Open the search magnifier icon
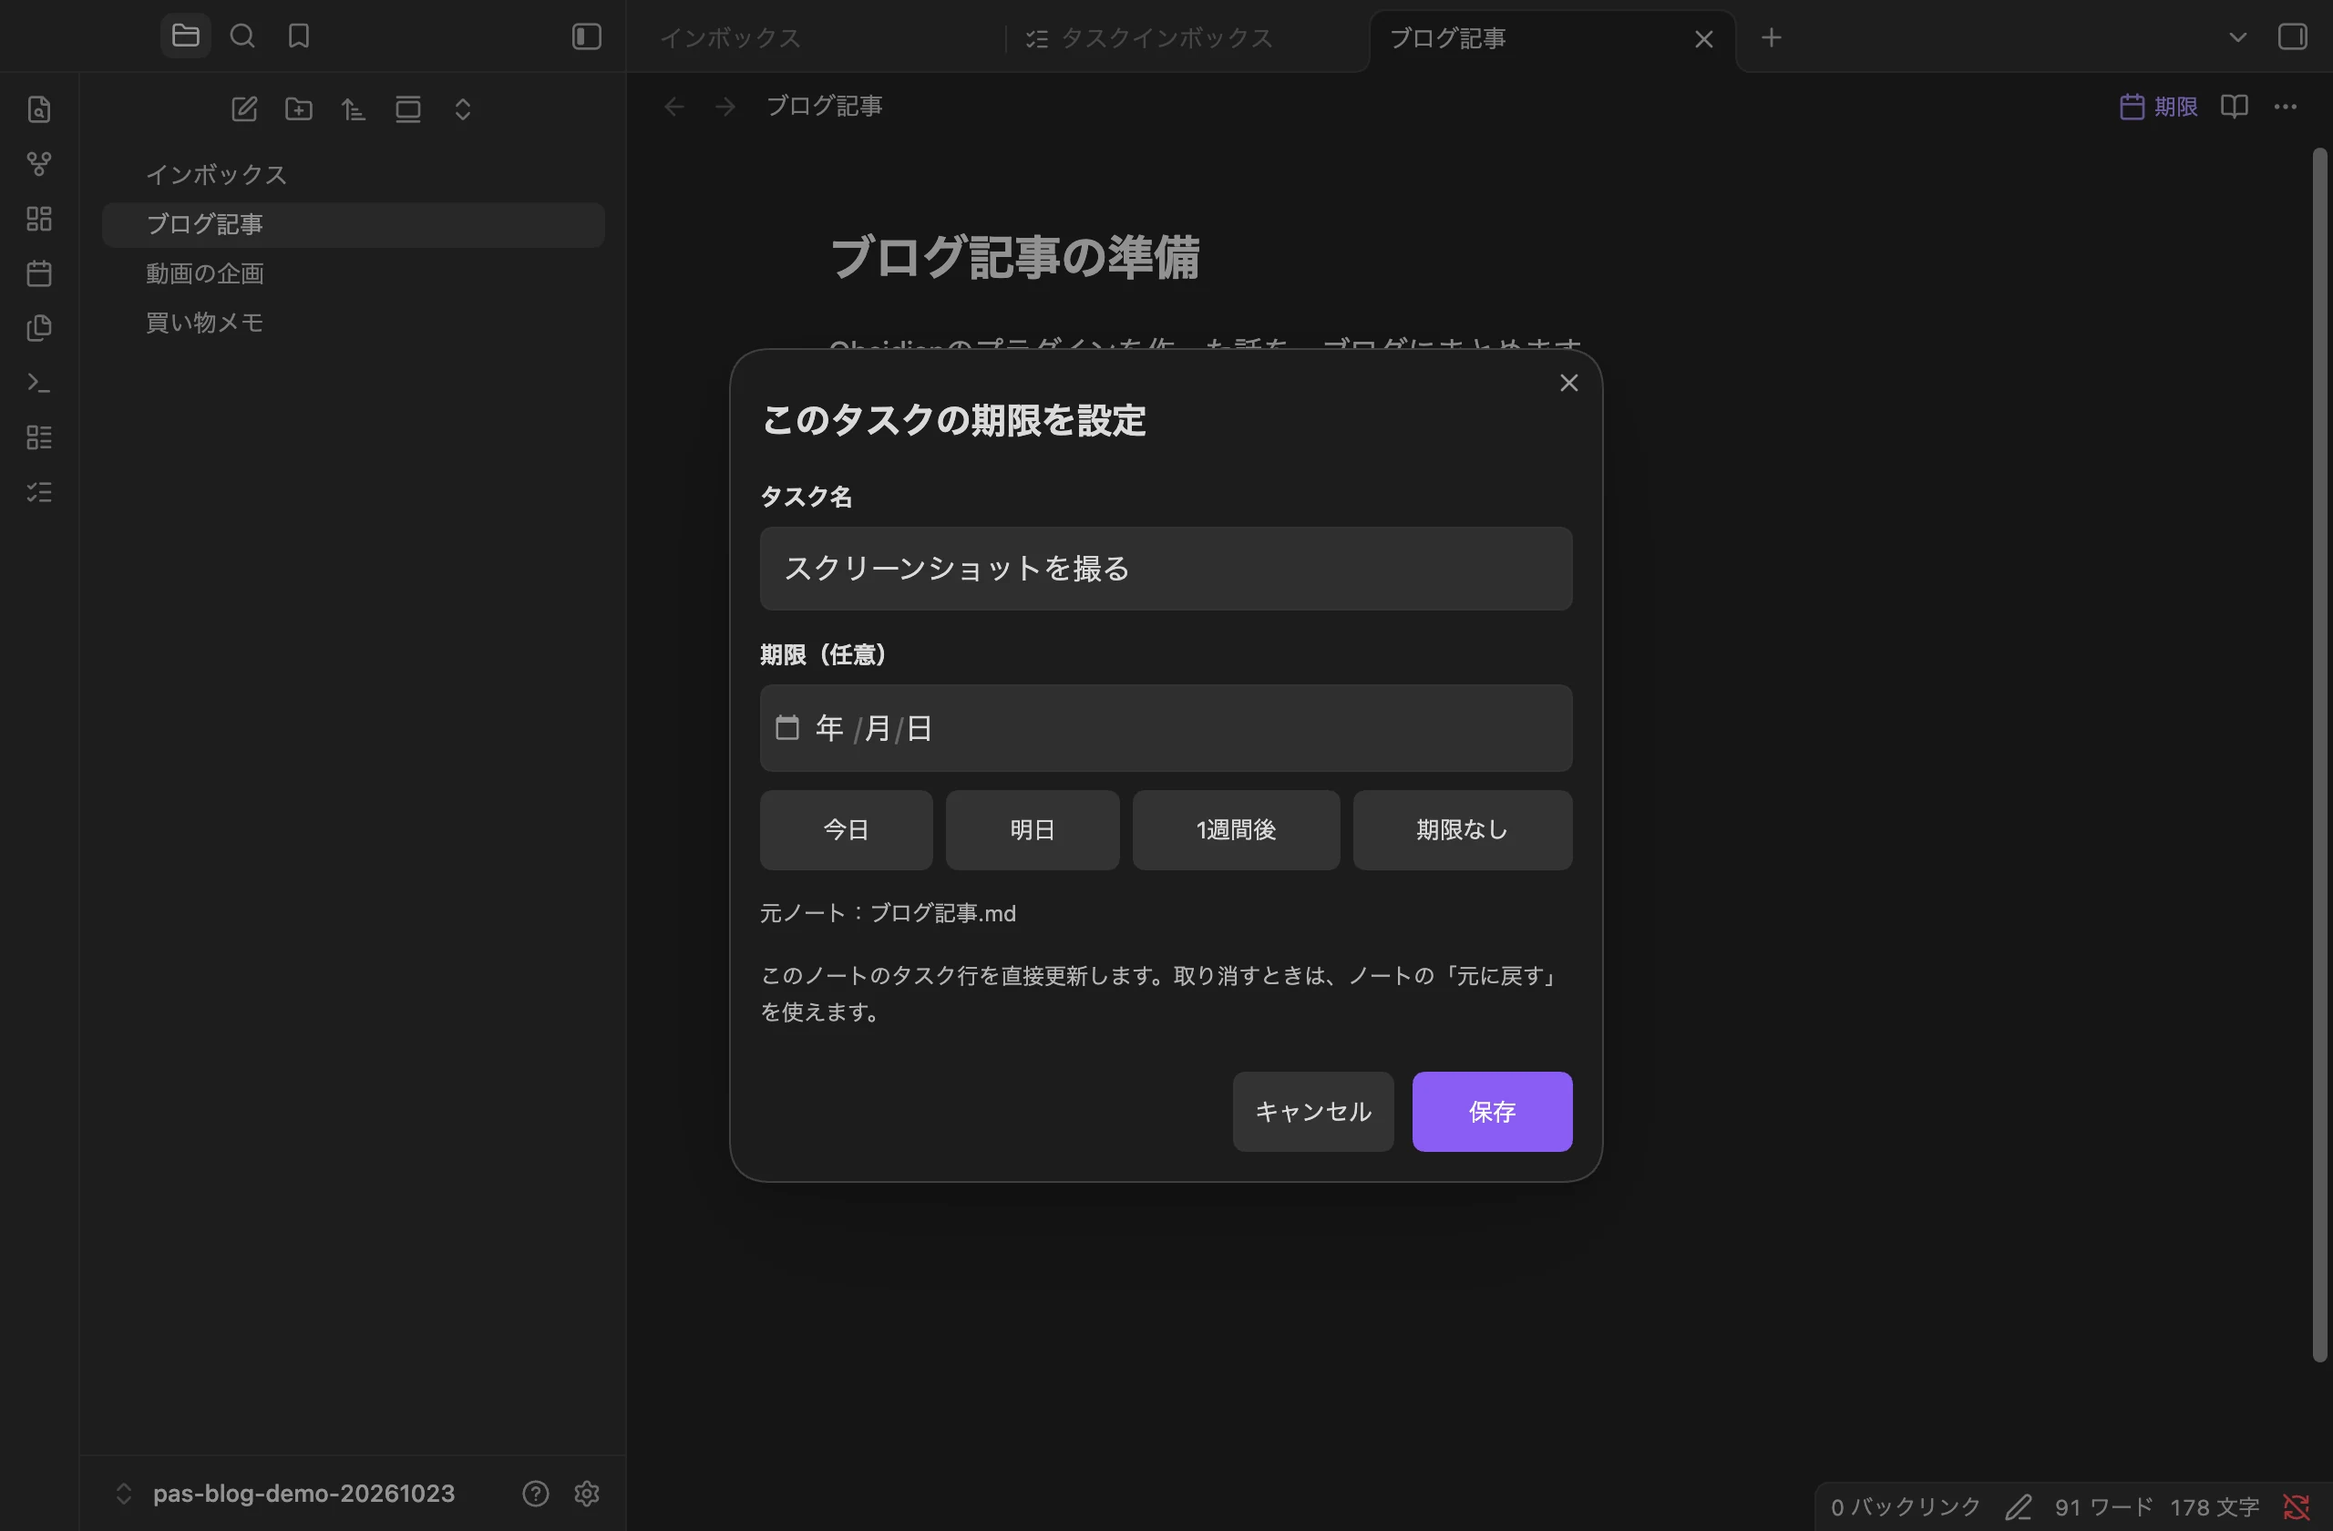Viewport: 2333px width, 1531px height. 242,36
